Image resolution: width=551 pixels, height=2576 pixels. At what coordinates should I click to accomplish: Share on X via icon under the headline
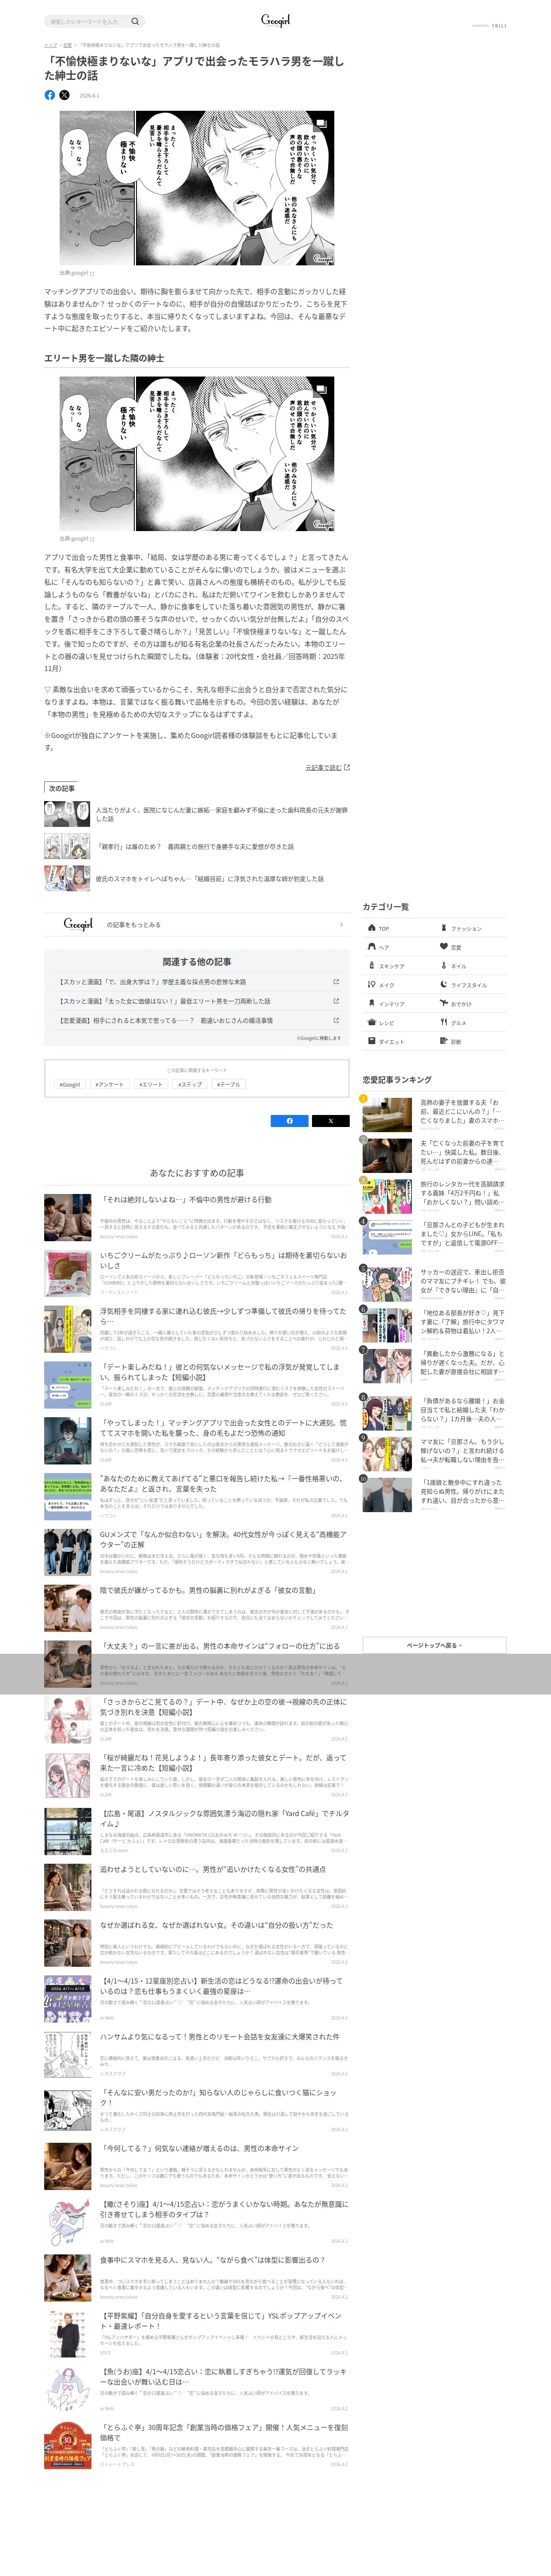[x=64, y=95]
